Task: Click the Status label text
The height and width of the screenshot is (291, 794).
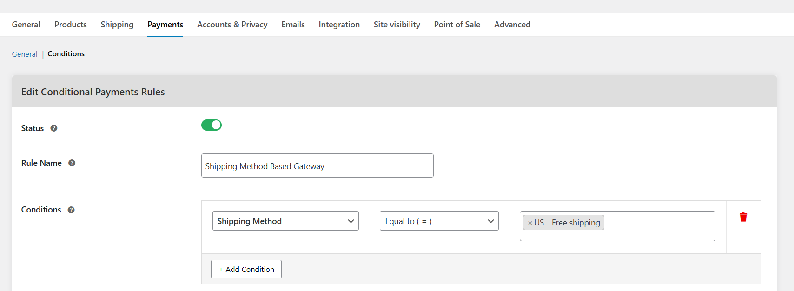Action: [33, 128]
